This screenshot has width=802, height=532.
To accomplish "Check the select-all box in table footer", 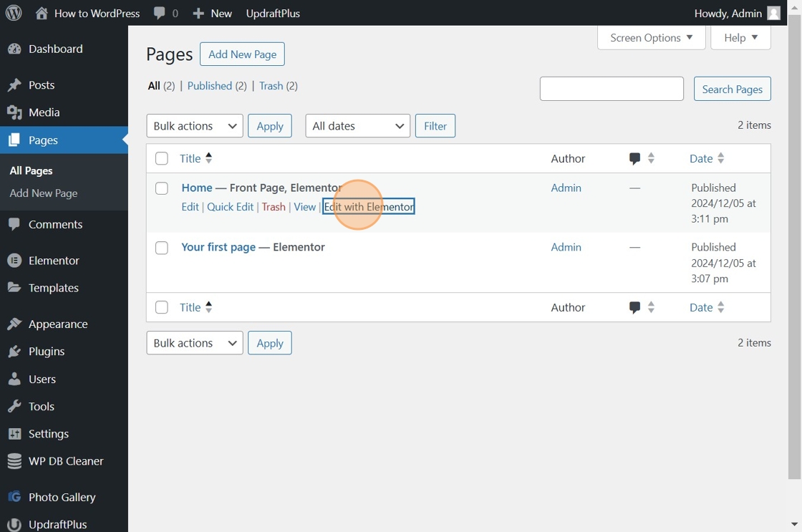I will (x=162, y=307).
